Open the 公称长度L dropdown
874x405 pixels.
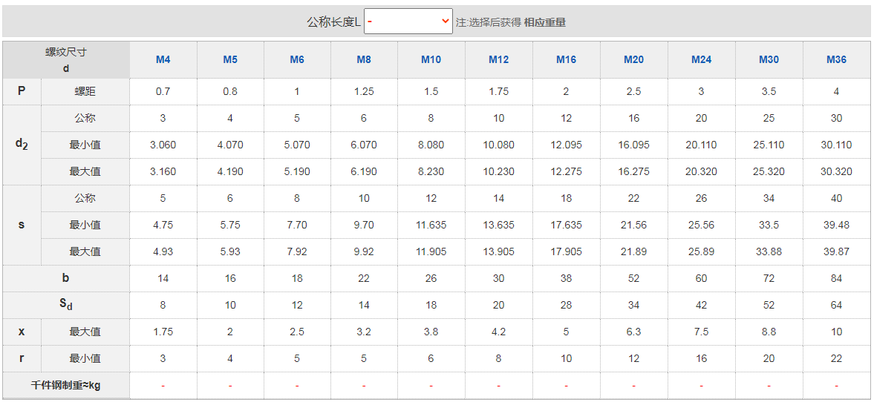(408, 22)
